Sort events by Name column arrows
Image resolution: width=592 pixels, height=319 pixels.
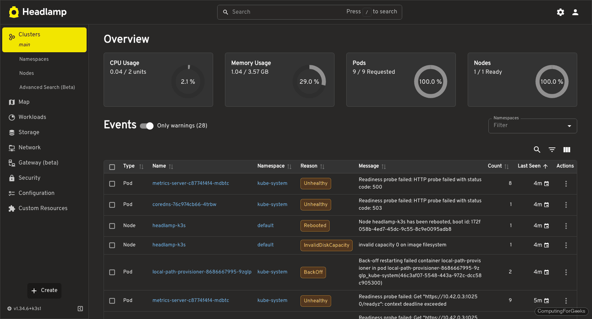point(171,167)
